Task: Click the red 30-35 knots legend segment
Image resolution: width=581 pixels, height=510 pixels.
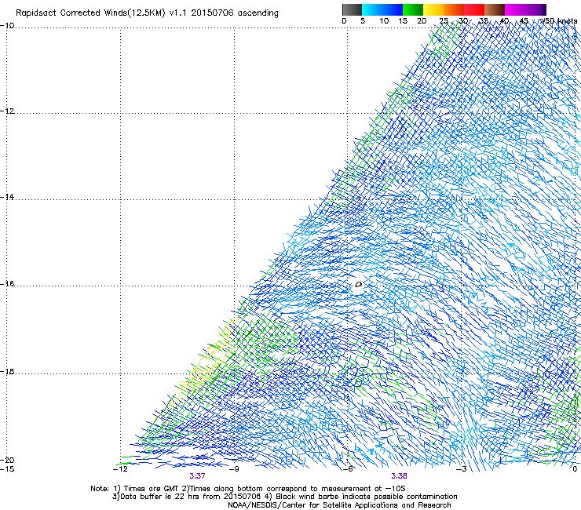Action: pos(474,9)
